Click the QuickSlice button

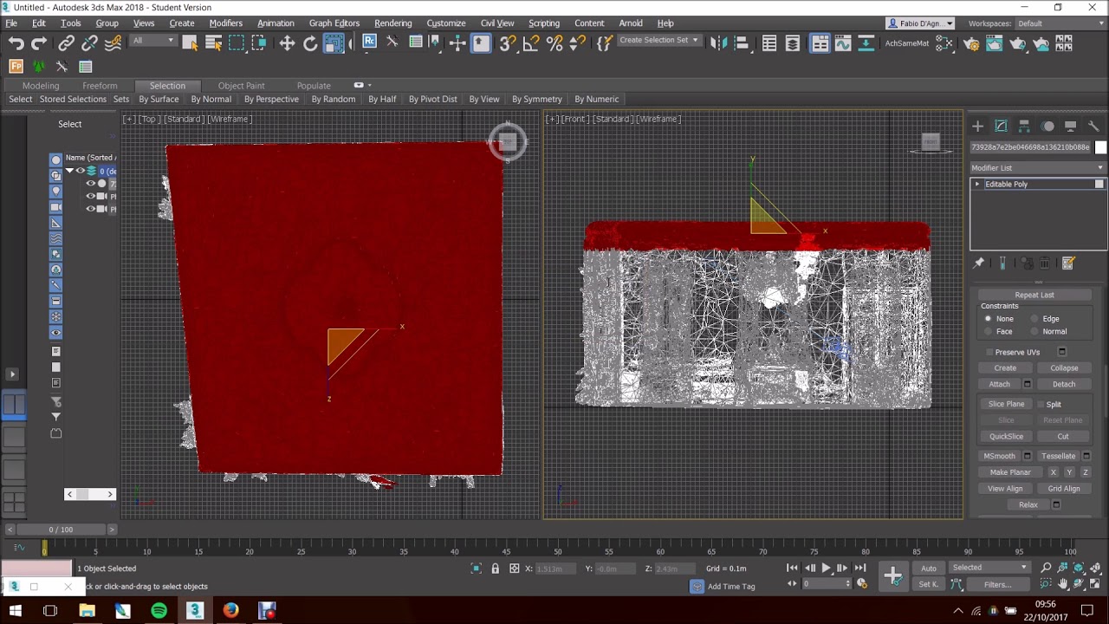pos(1007,437)
